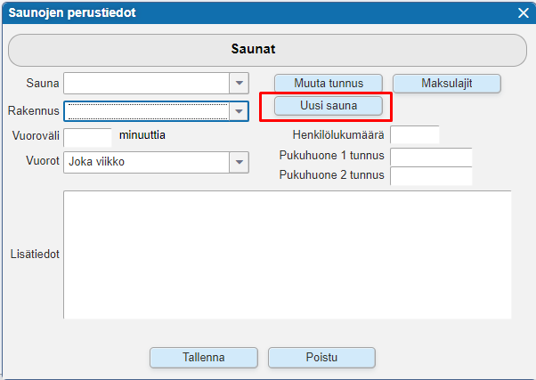
Task: Expand the Vuorot dropdown arrow
Action: (239, 162)
